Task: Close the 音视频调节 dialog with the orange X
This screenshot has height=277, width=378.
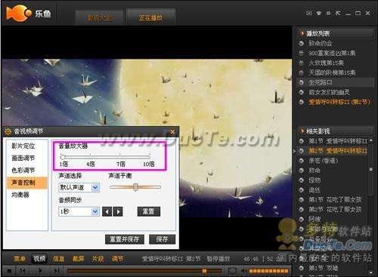Action: (172, 132)
